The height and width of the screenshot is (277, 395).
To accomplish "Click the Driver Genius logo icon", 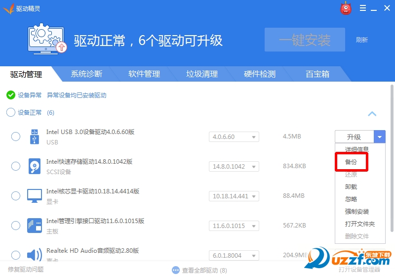I will point(8,8).
